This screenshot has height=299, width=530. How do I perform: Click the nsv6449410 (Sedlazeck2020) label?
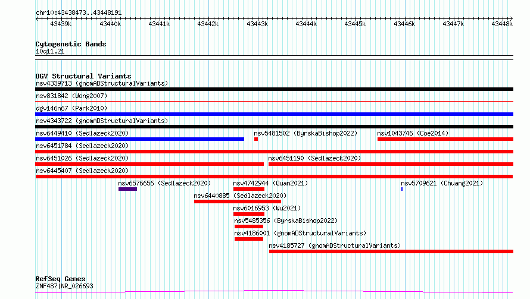pos(82,133)
